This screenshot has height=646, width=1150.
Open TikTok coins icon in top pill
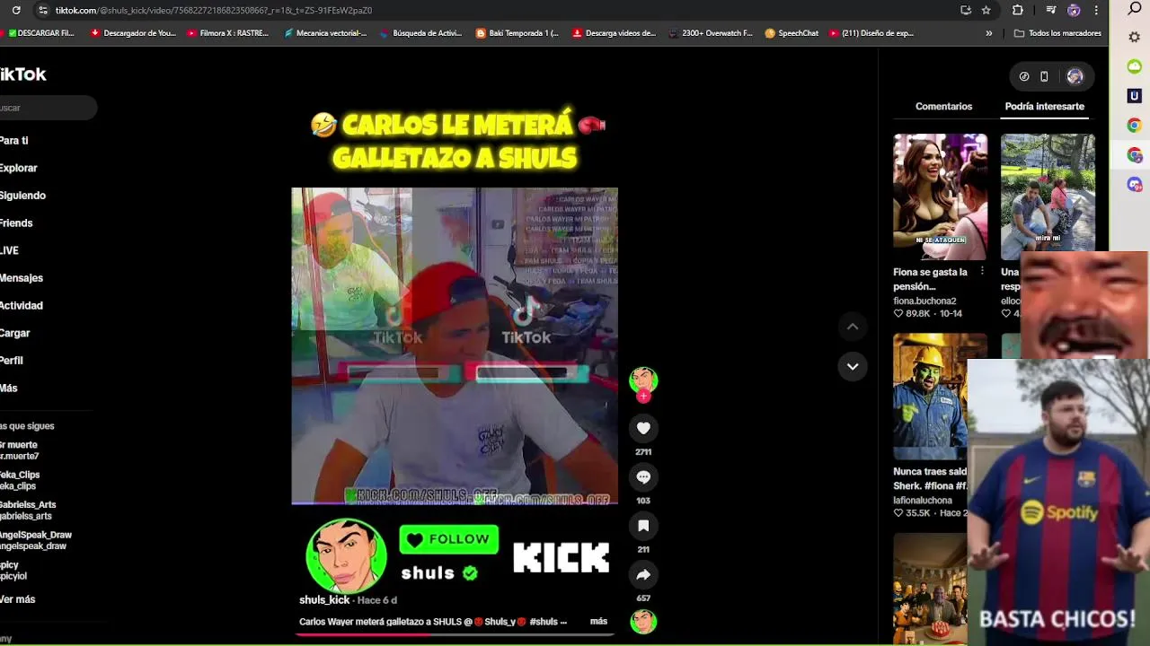1024,76
